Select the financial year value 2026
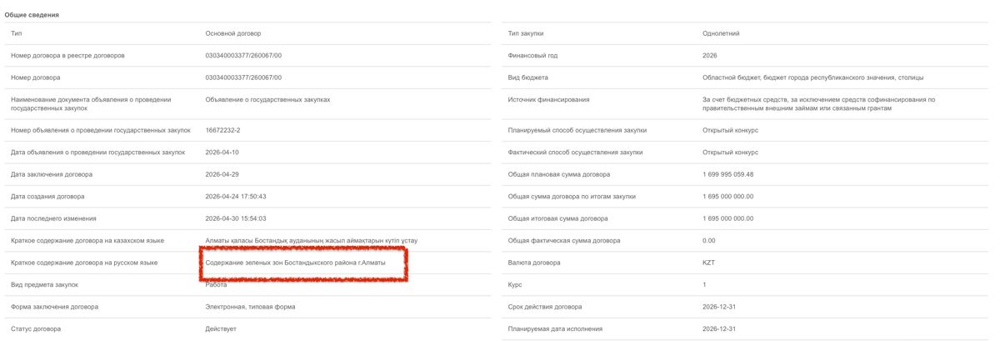 pos(710,55)
